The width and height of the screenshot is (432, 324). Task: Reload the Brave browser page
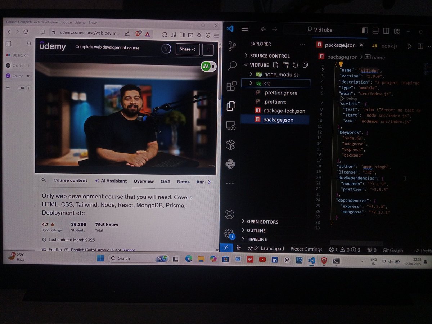tap(26, 32)
